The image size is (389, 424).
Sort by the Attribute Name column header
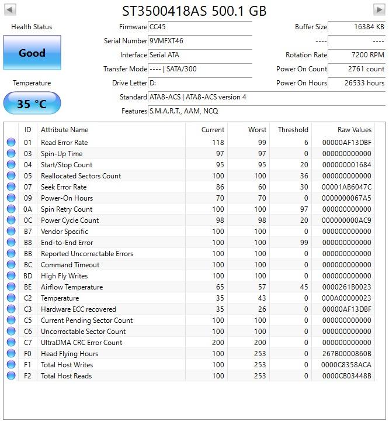(111, 129)
